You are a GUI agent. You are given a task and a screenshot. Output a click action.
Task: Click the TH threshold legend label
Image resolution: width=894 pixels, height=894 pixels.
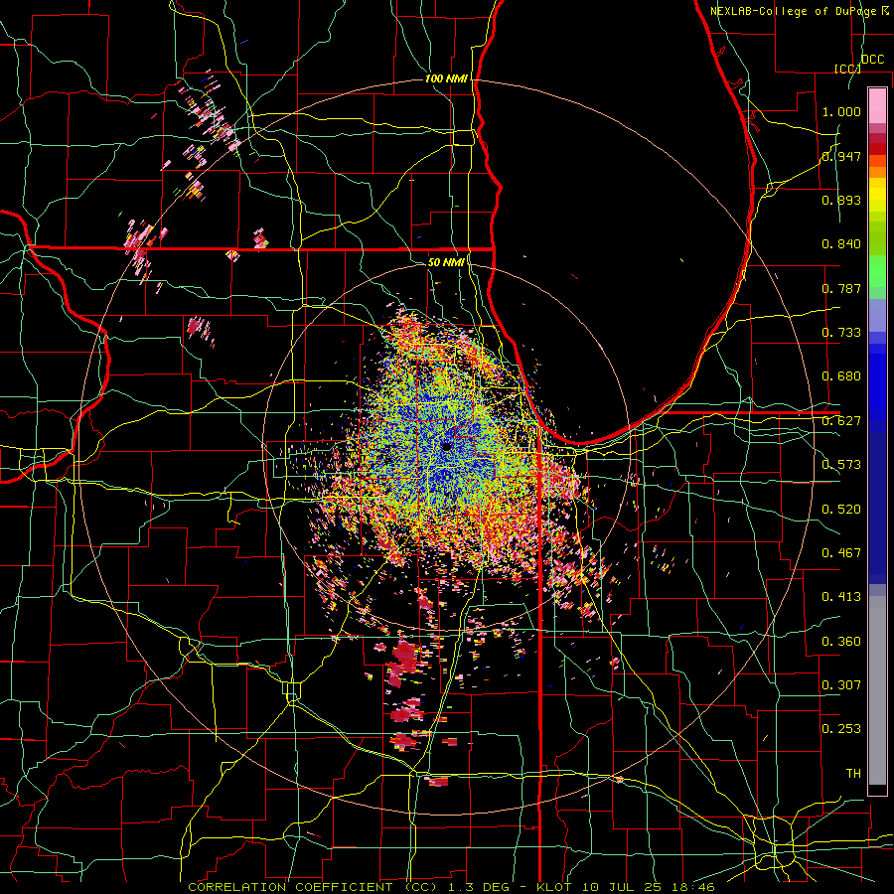853,774
